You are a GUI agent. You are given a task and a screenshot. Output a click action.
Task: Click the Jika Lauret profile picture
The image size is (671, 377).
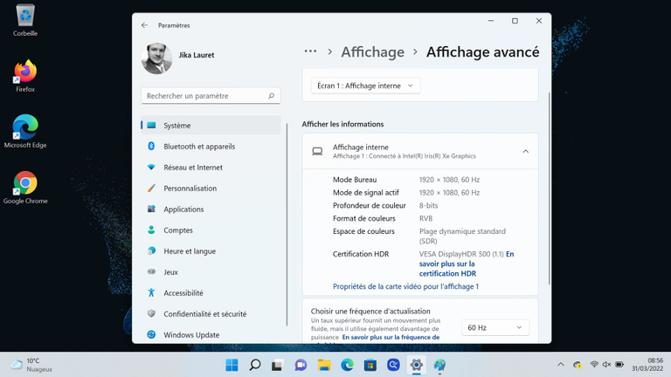(x=156, y=58)
